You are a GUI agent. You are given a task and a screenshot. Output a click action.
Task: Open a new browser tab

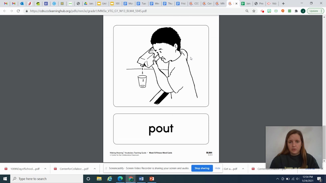pos(283,4)
